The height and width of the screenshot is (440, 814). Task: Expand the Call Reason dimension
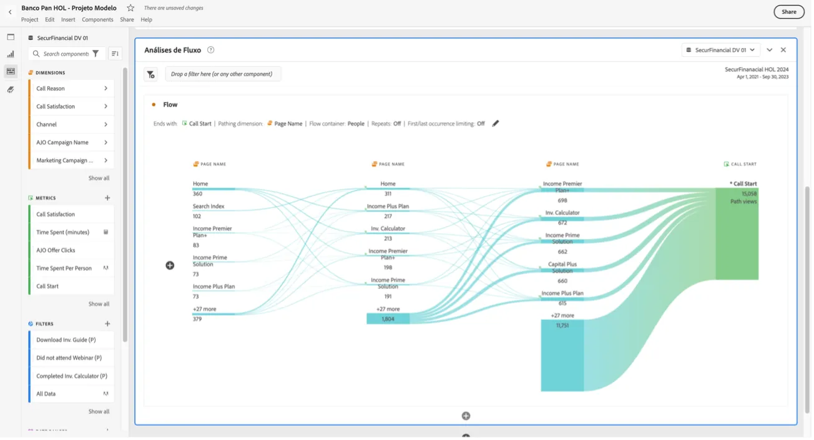coord(105,89)
